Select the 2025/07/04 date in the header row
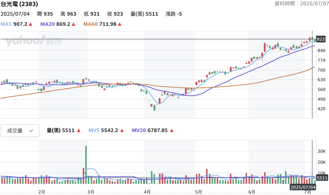Image resolution: width=329 pixels, height=195 pixels. click(15, 14)
